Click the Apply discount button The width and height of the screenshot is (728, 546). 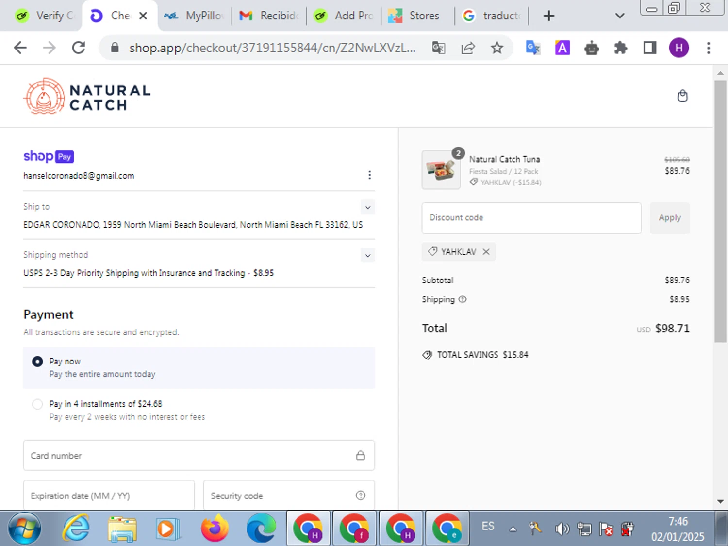tap(670, 218)
